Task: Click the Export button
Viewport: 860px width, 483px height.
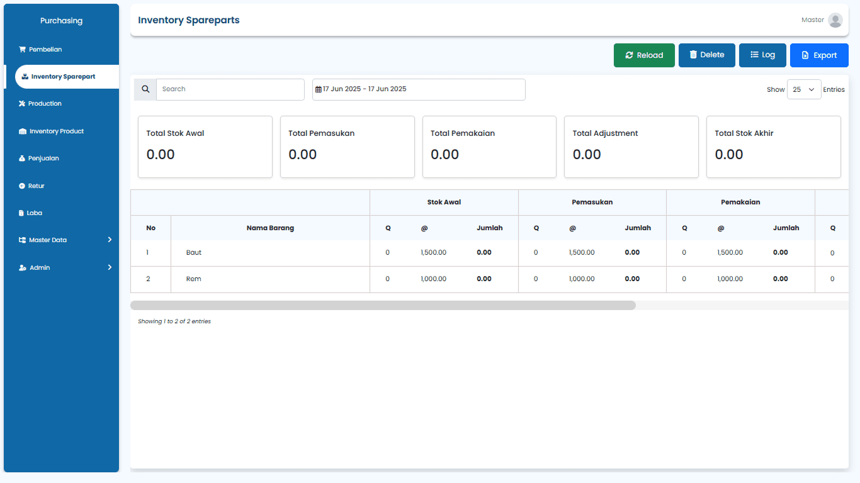Action: [x=819, y=55]
